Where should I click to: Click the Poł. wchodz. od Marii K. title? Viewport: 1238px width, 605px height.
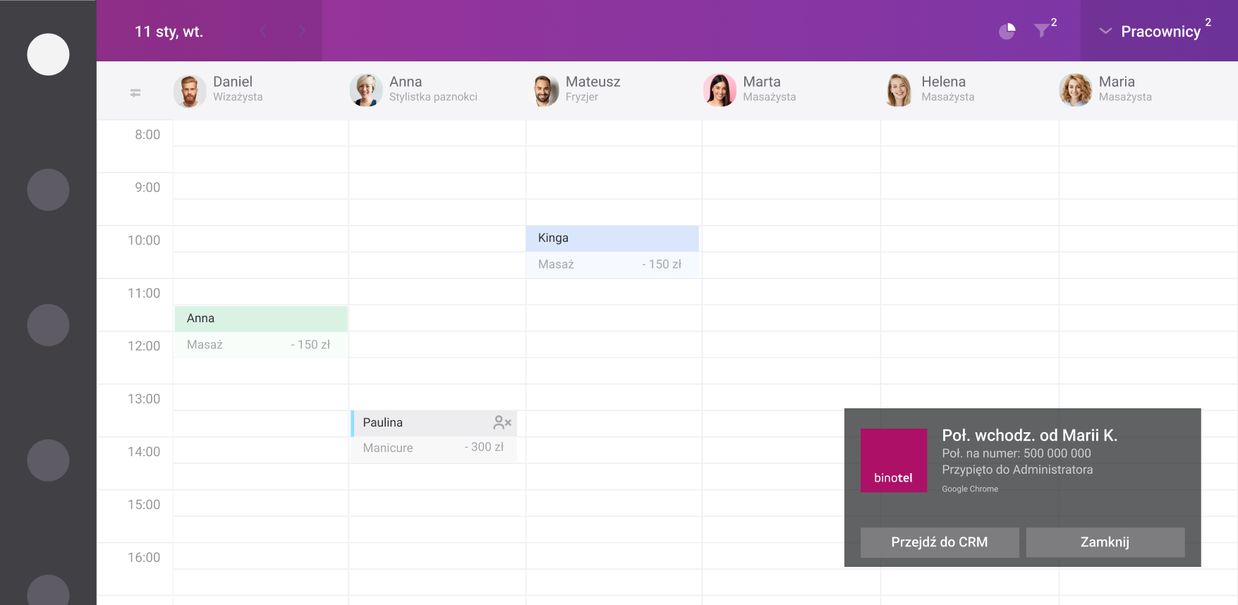(1030, 436)
